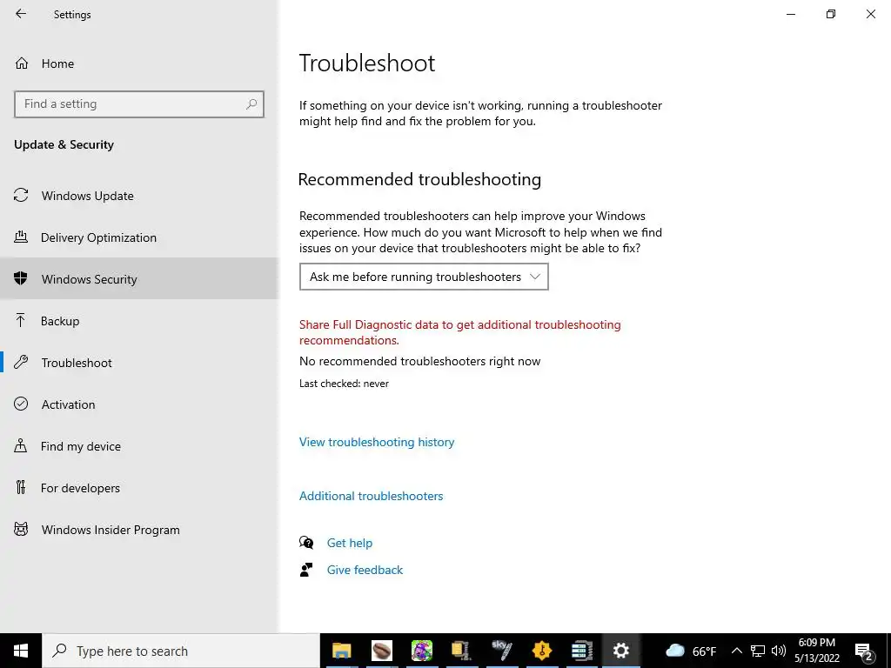Screen dimensions: 891x668
Task: Click the Settings gear on taskbar
Action: point(621,651)
